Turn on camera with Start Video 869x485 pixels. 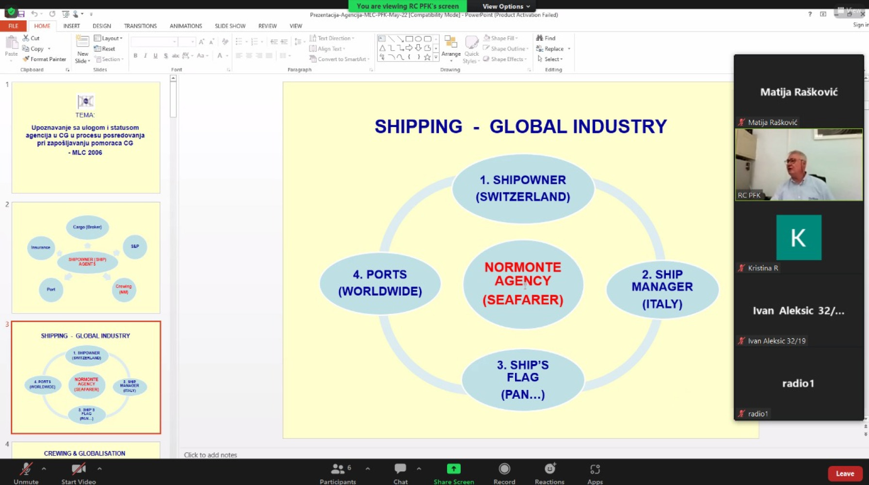click(x=78, y=469)
